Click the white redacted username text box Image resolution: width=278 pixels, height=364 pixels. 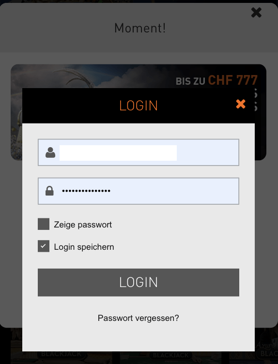click(x=118, y=153)
